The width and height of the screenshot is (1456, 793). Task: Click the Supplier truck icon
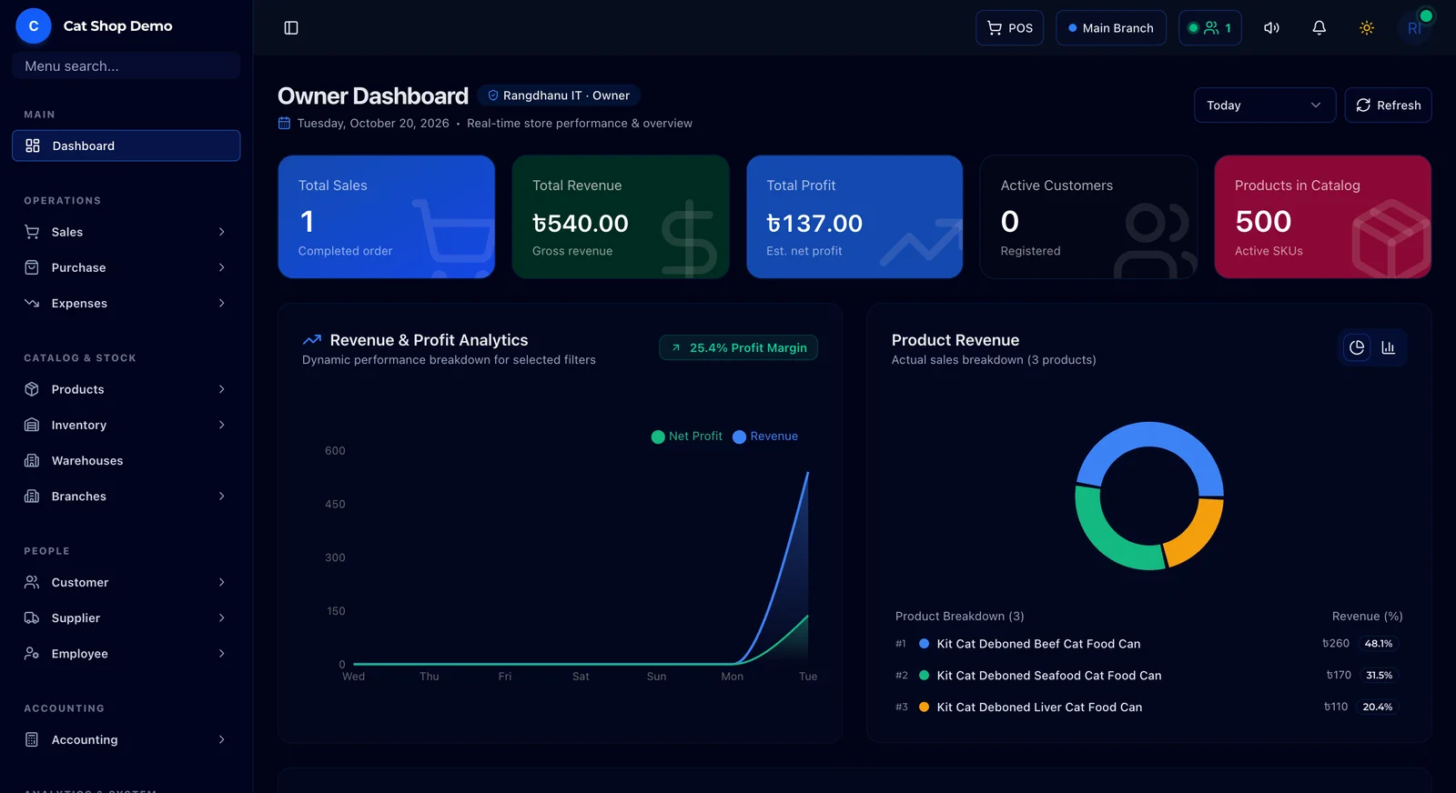[32, 617]
